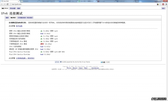Screen dimensions: 168x101
Task: Click the tweet count 5,665
Action: [x=108, y=62]
